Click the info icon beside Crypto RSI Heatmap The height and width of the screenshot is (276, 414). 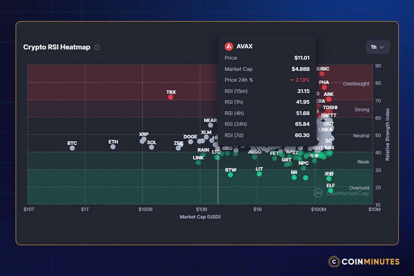pos(97,47)
